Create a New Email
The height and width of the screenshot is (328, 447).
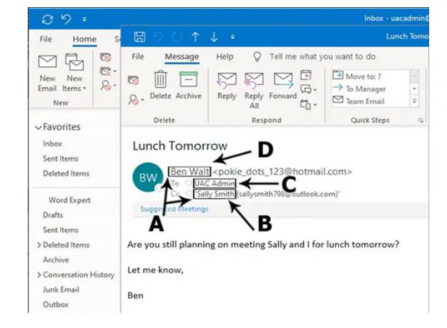tap(47, 73)
